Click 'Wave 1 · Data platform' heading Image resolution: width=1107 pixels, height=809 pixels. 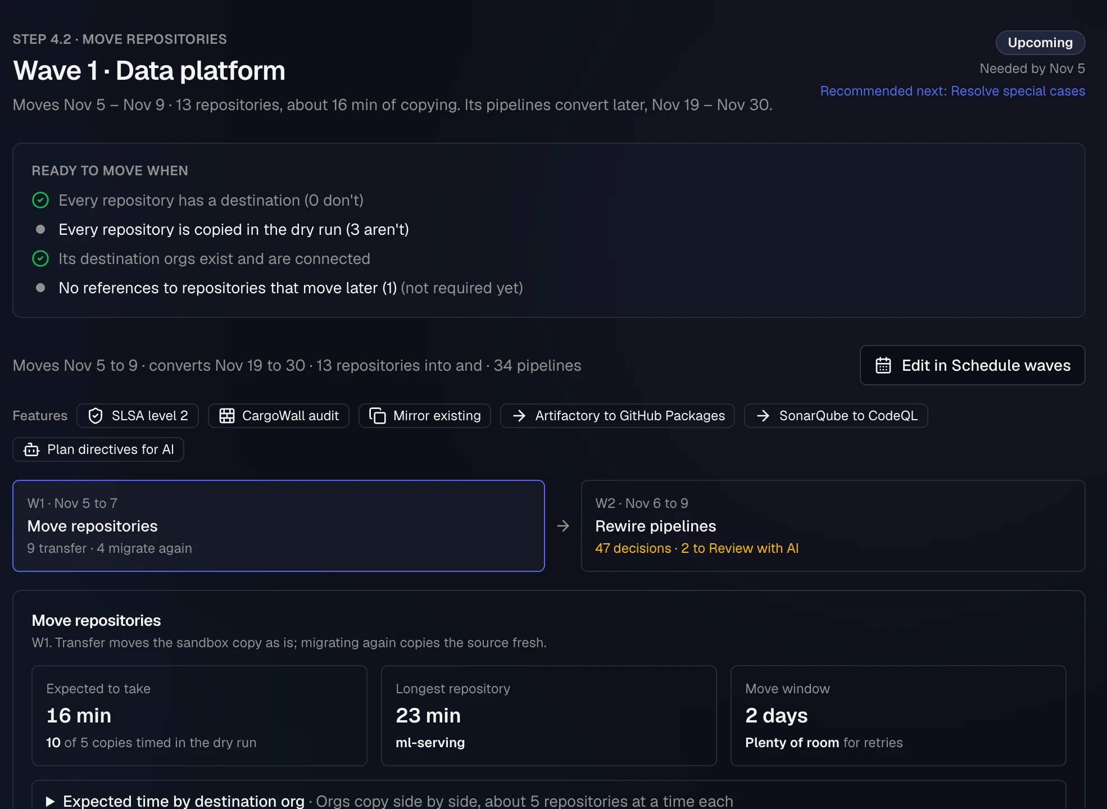point(149,71)
